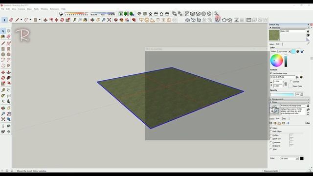The width and height of the screenshot is (313, 176).
Task: Select the Walk footprints tool
Action: [3, 132]
